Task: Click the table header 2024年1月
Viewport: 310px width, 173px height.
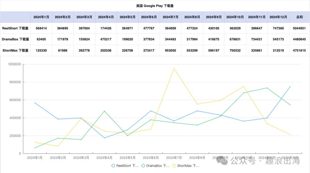Action: 41,17
